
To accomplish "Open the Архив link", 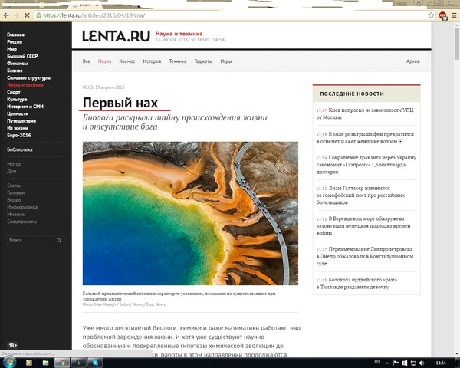I will 412,61.
